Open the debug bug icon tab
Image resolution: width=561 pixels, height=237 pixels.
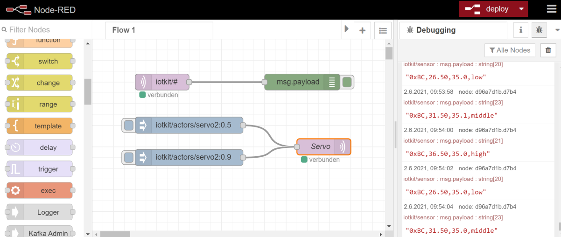pyautogui.click(x=539, y=30)
